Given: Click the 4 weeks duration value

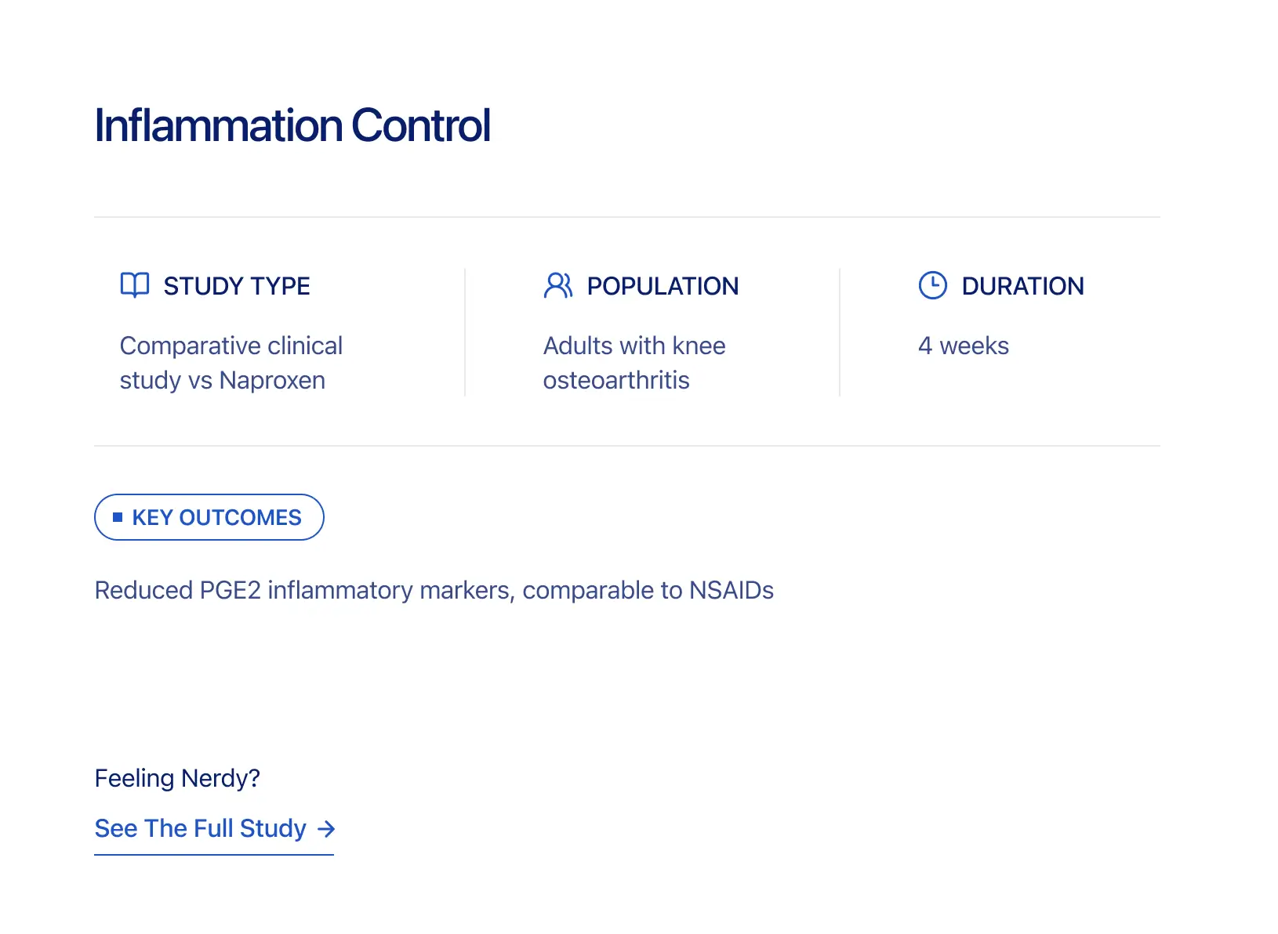Looking at the screenshot, I should [964, 346].
